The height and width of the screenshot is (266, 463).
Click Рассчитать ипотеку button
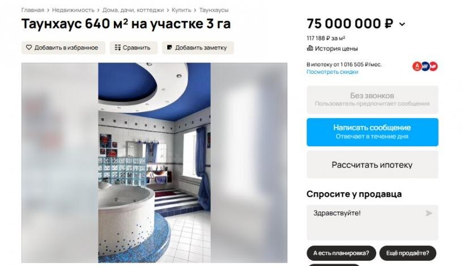click(372, 164)
